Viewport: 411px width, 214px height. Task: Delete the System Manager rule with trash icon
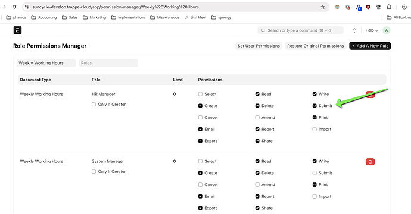[370, 162]
